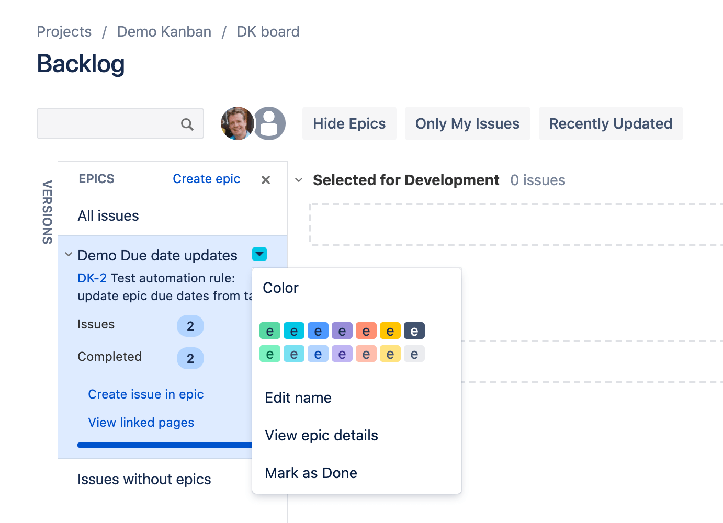723x523 pixels.
Task: Collapse the Demo Due date updates epic
Action: (69, 255)
